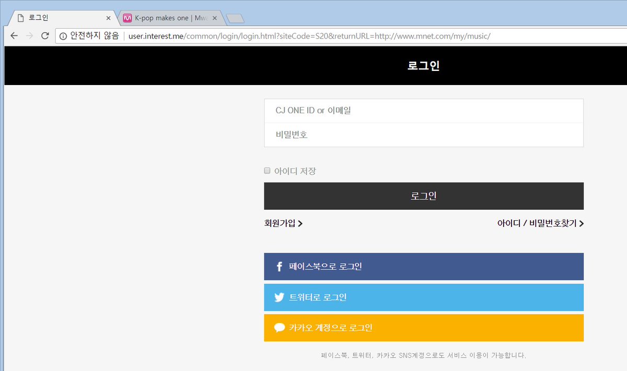Open 아이디 / 비밀번호찾기 link

[x=540, y=223]
